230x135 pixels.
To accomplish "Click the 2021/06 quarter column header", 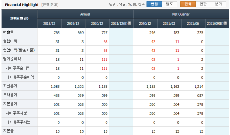I will 193,24.
